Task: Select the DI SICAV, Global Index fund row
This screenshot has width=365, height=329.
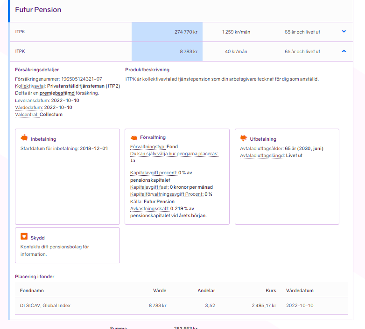Action: coord(45,306)
